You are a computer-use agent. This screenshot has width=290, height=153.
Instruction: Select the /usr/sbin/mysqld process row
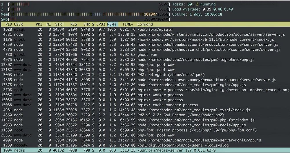[x=145, y=29]
